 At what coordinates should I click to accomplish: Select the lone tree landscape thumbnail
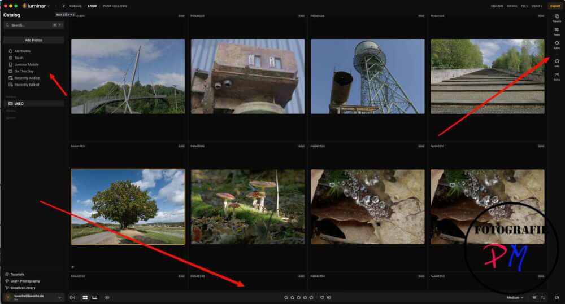tap(128, 207)
